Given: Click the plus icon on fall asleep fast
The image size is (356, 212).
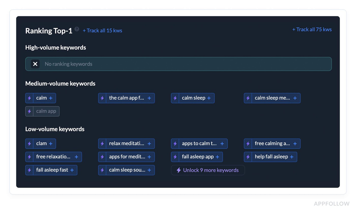Looking at the screenshot, I should (x=72, y=170).
